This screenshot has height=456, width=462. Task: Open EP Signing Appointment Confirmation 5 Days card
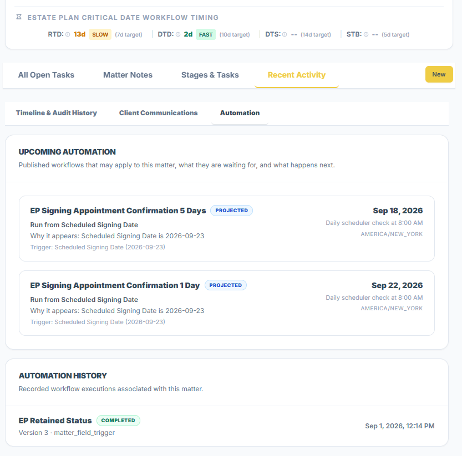pyautogui.click(x=227, y=228)
